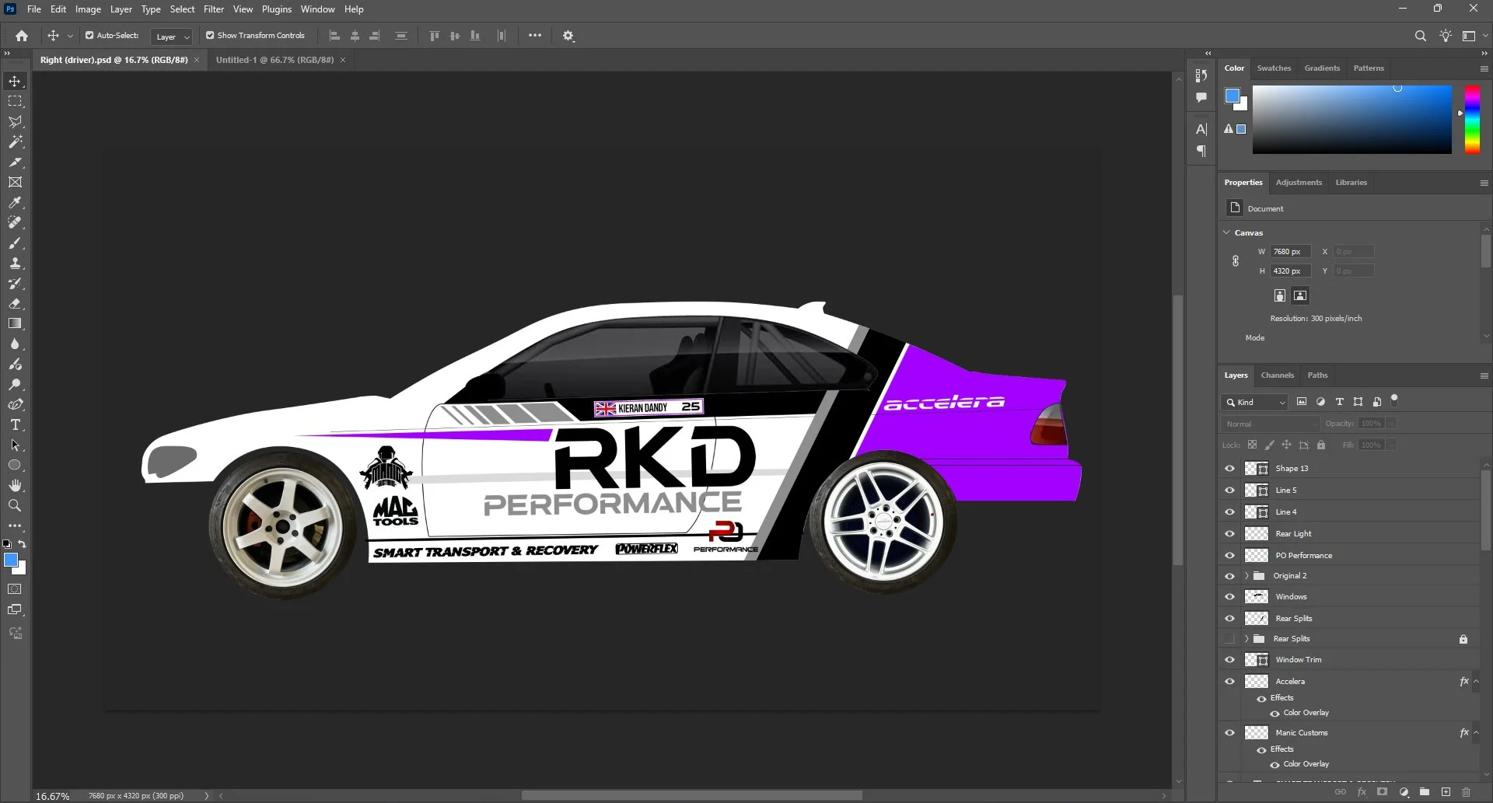Viewport: 1493px width, 803px height.
Task: Open the workspace switcher dropdown
Action: pyautogui.click(x=1474, y=36)
